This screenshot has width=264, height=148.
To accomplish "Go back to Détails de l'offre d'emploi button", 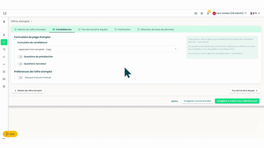I will [28, 91].
